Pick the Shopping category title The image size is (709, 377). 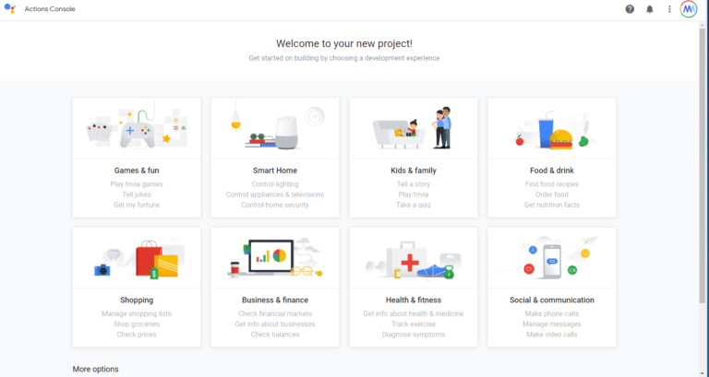tap(137, 300)
